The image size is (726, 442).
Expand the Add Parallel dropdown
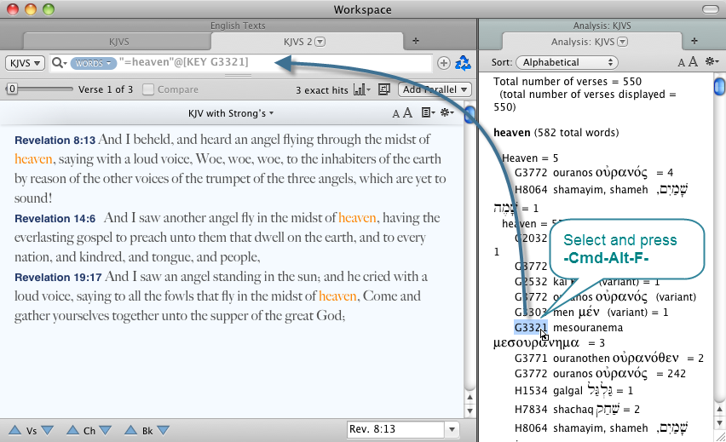(x=435, y=89)
